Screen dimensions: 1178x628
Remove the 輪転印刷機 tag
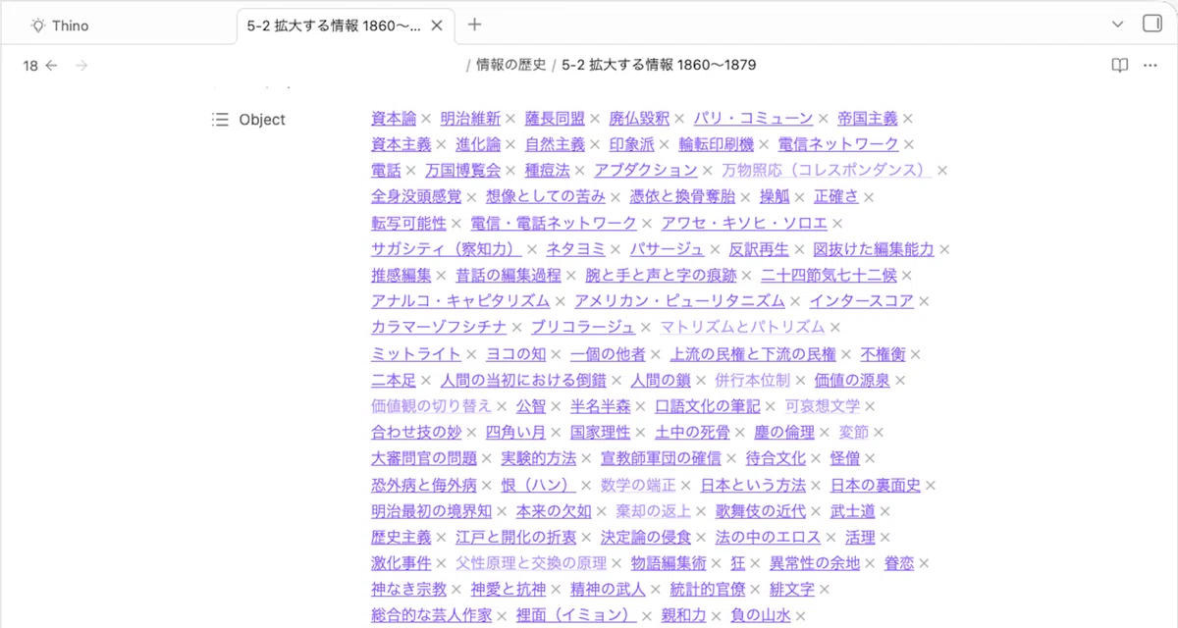(764, 145)
